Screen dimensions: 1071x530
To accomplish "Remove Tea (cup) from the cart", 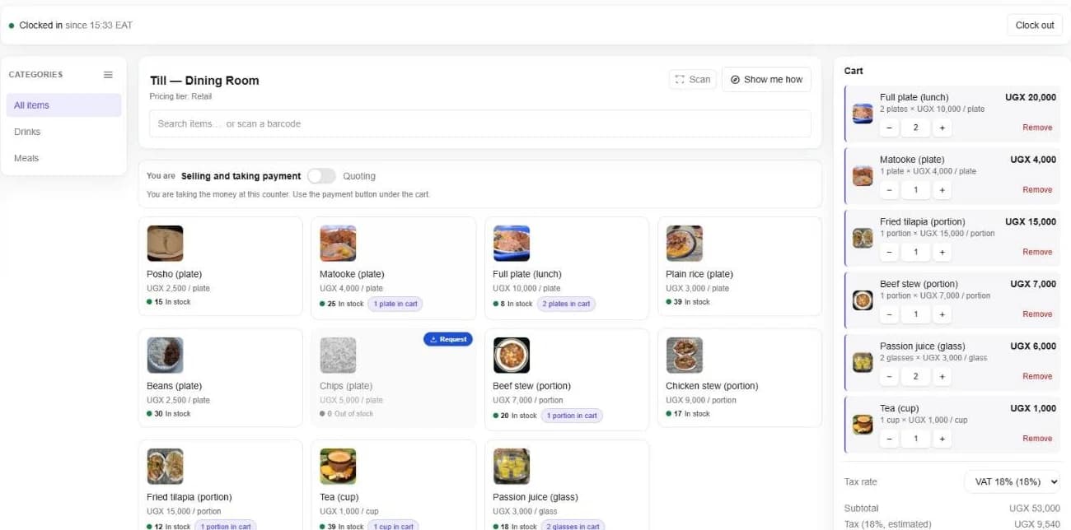I will [1037, 439].
